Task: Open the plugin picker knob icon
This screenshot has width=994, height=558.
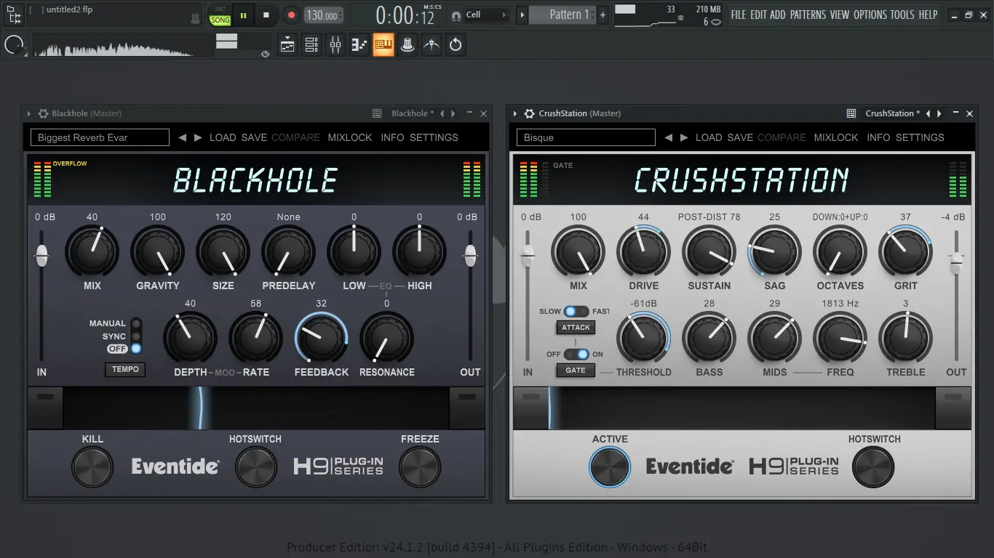Action: pyautogui.click(x=407, y=45)
